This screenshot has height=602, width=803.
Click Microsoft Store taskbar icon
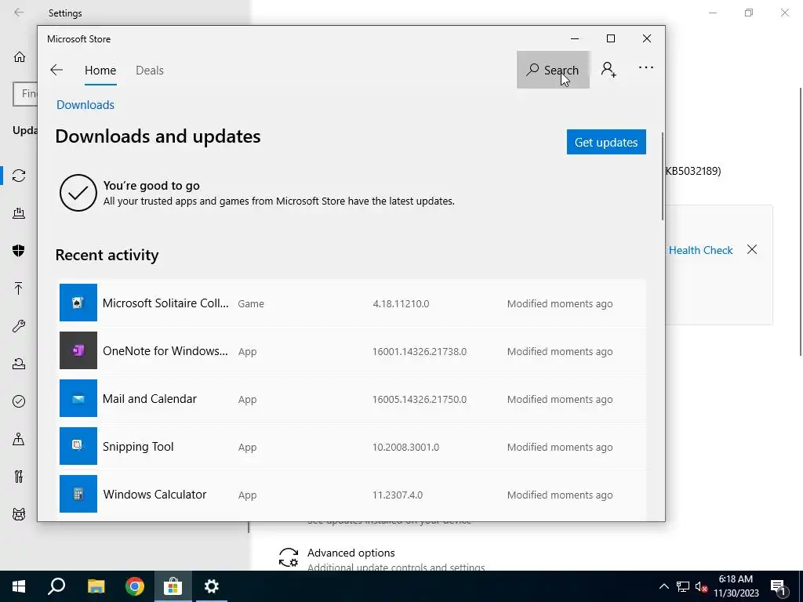pyautogui.click(x=173, y=586)
